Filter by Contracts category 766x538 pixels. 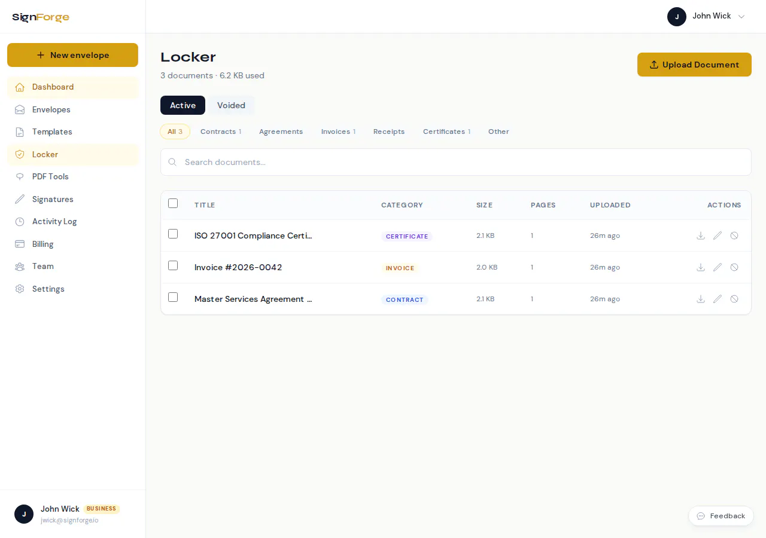[221, 132]
